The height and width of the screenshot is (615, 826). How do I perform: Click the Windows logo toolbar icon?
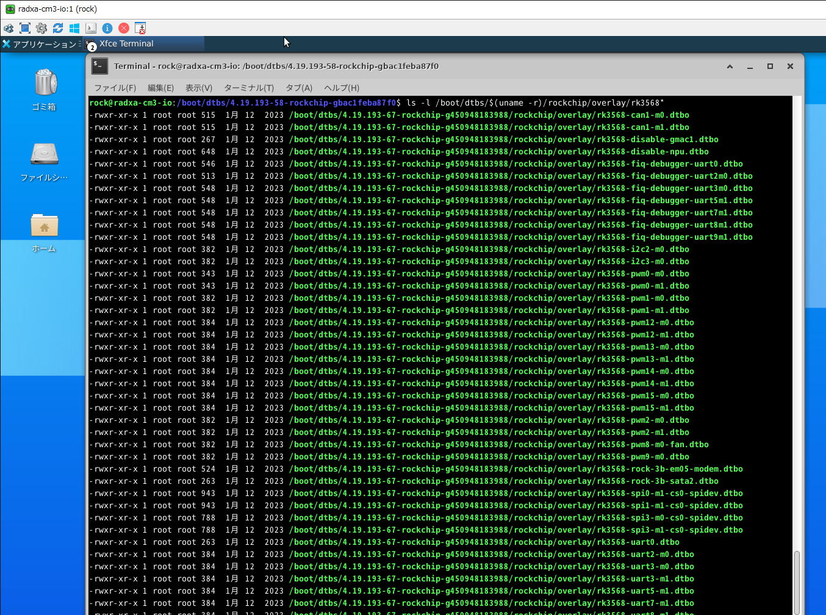74,28
